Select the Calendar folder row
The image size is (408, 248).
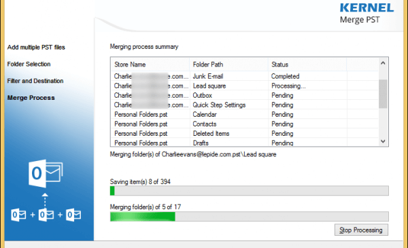point(245,115)
